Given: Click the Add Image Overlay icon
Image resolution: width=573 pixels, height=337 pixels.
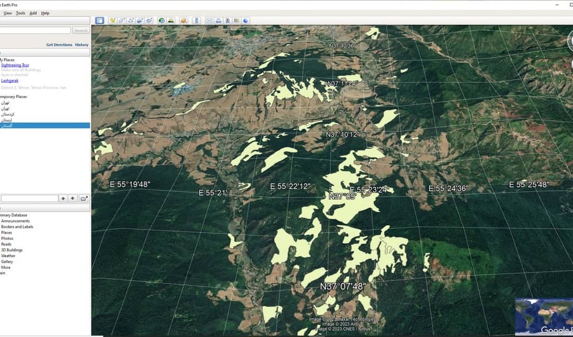Looking at the screenshot, I should [x=140, y=21].
